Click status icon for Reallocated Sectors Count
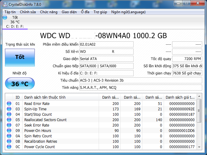 (x=9, y=120)
